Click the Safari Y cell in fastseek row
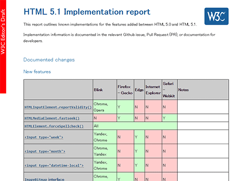 169,118
